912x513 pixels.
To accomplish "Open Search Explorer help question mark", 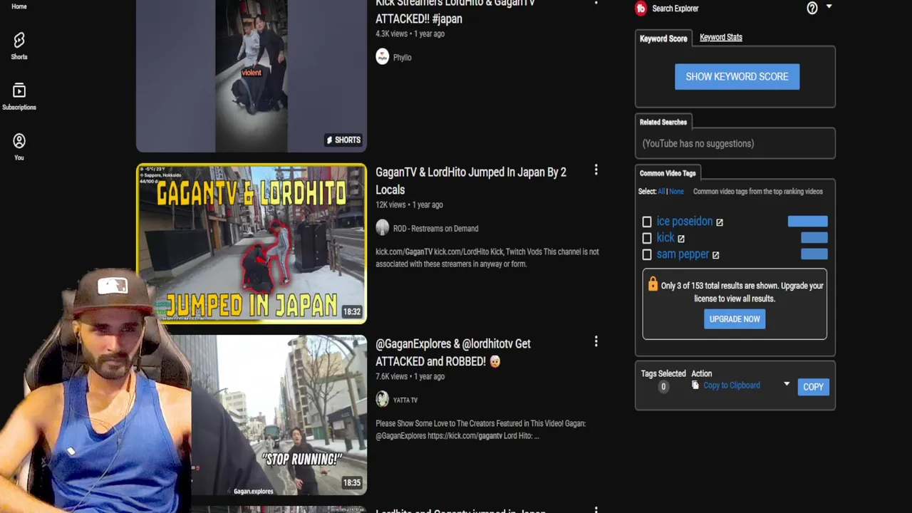I will (812, 8).
